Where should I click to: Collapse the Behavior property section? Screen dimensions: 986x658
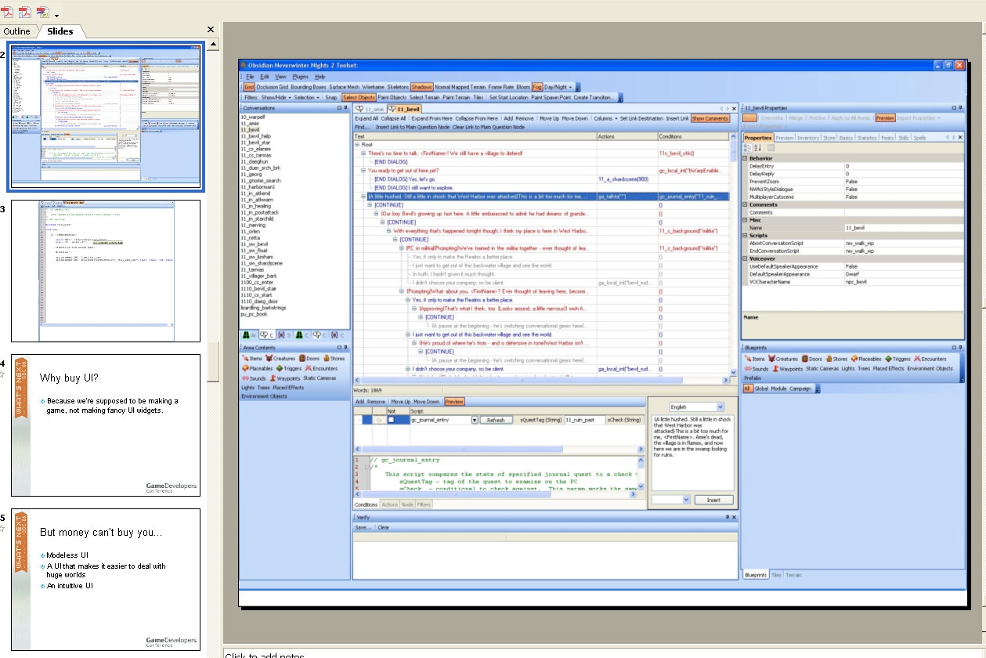tap(746, 158)
